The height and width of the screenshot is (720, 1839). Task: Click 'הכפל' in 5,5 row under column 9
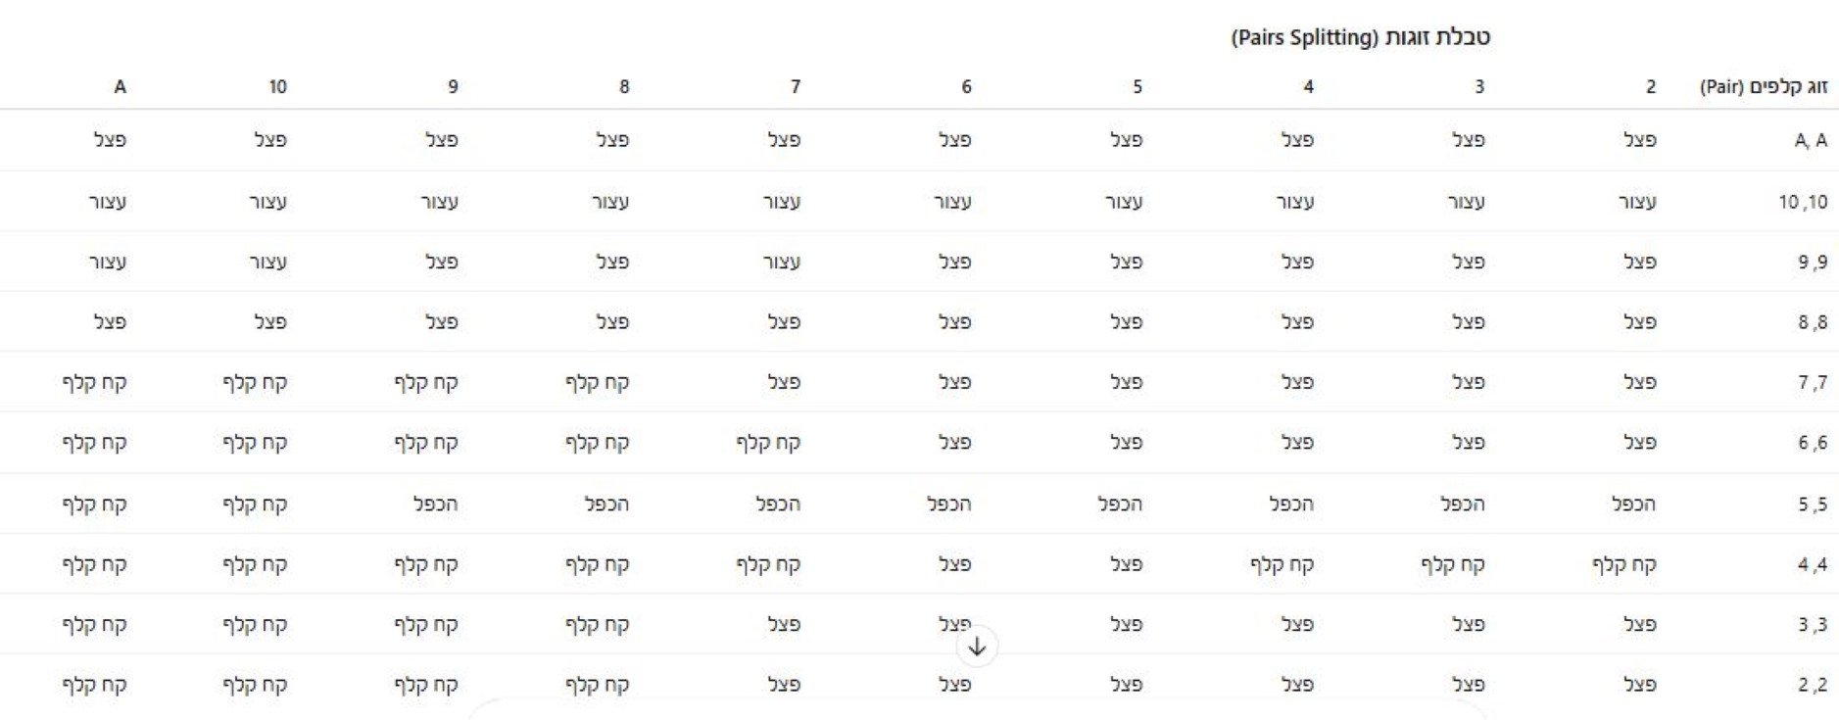pos(435,504)
